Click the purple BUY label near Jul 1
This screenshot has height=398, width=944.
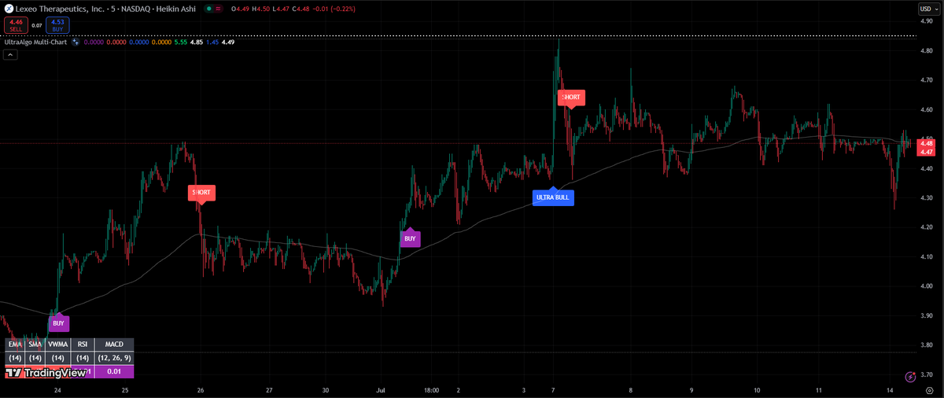pyautogui.click(x=410, y=238)
